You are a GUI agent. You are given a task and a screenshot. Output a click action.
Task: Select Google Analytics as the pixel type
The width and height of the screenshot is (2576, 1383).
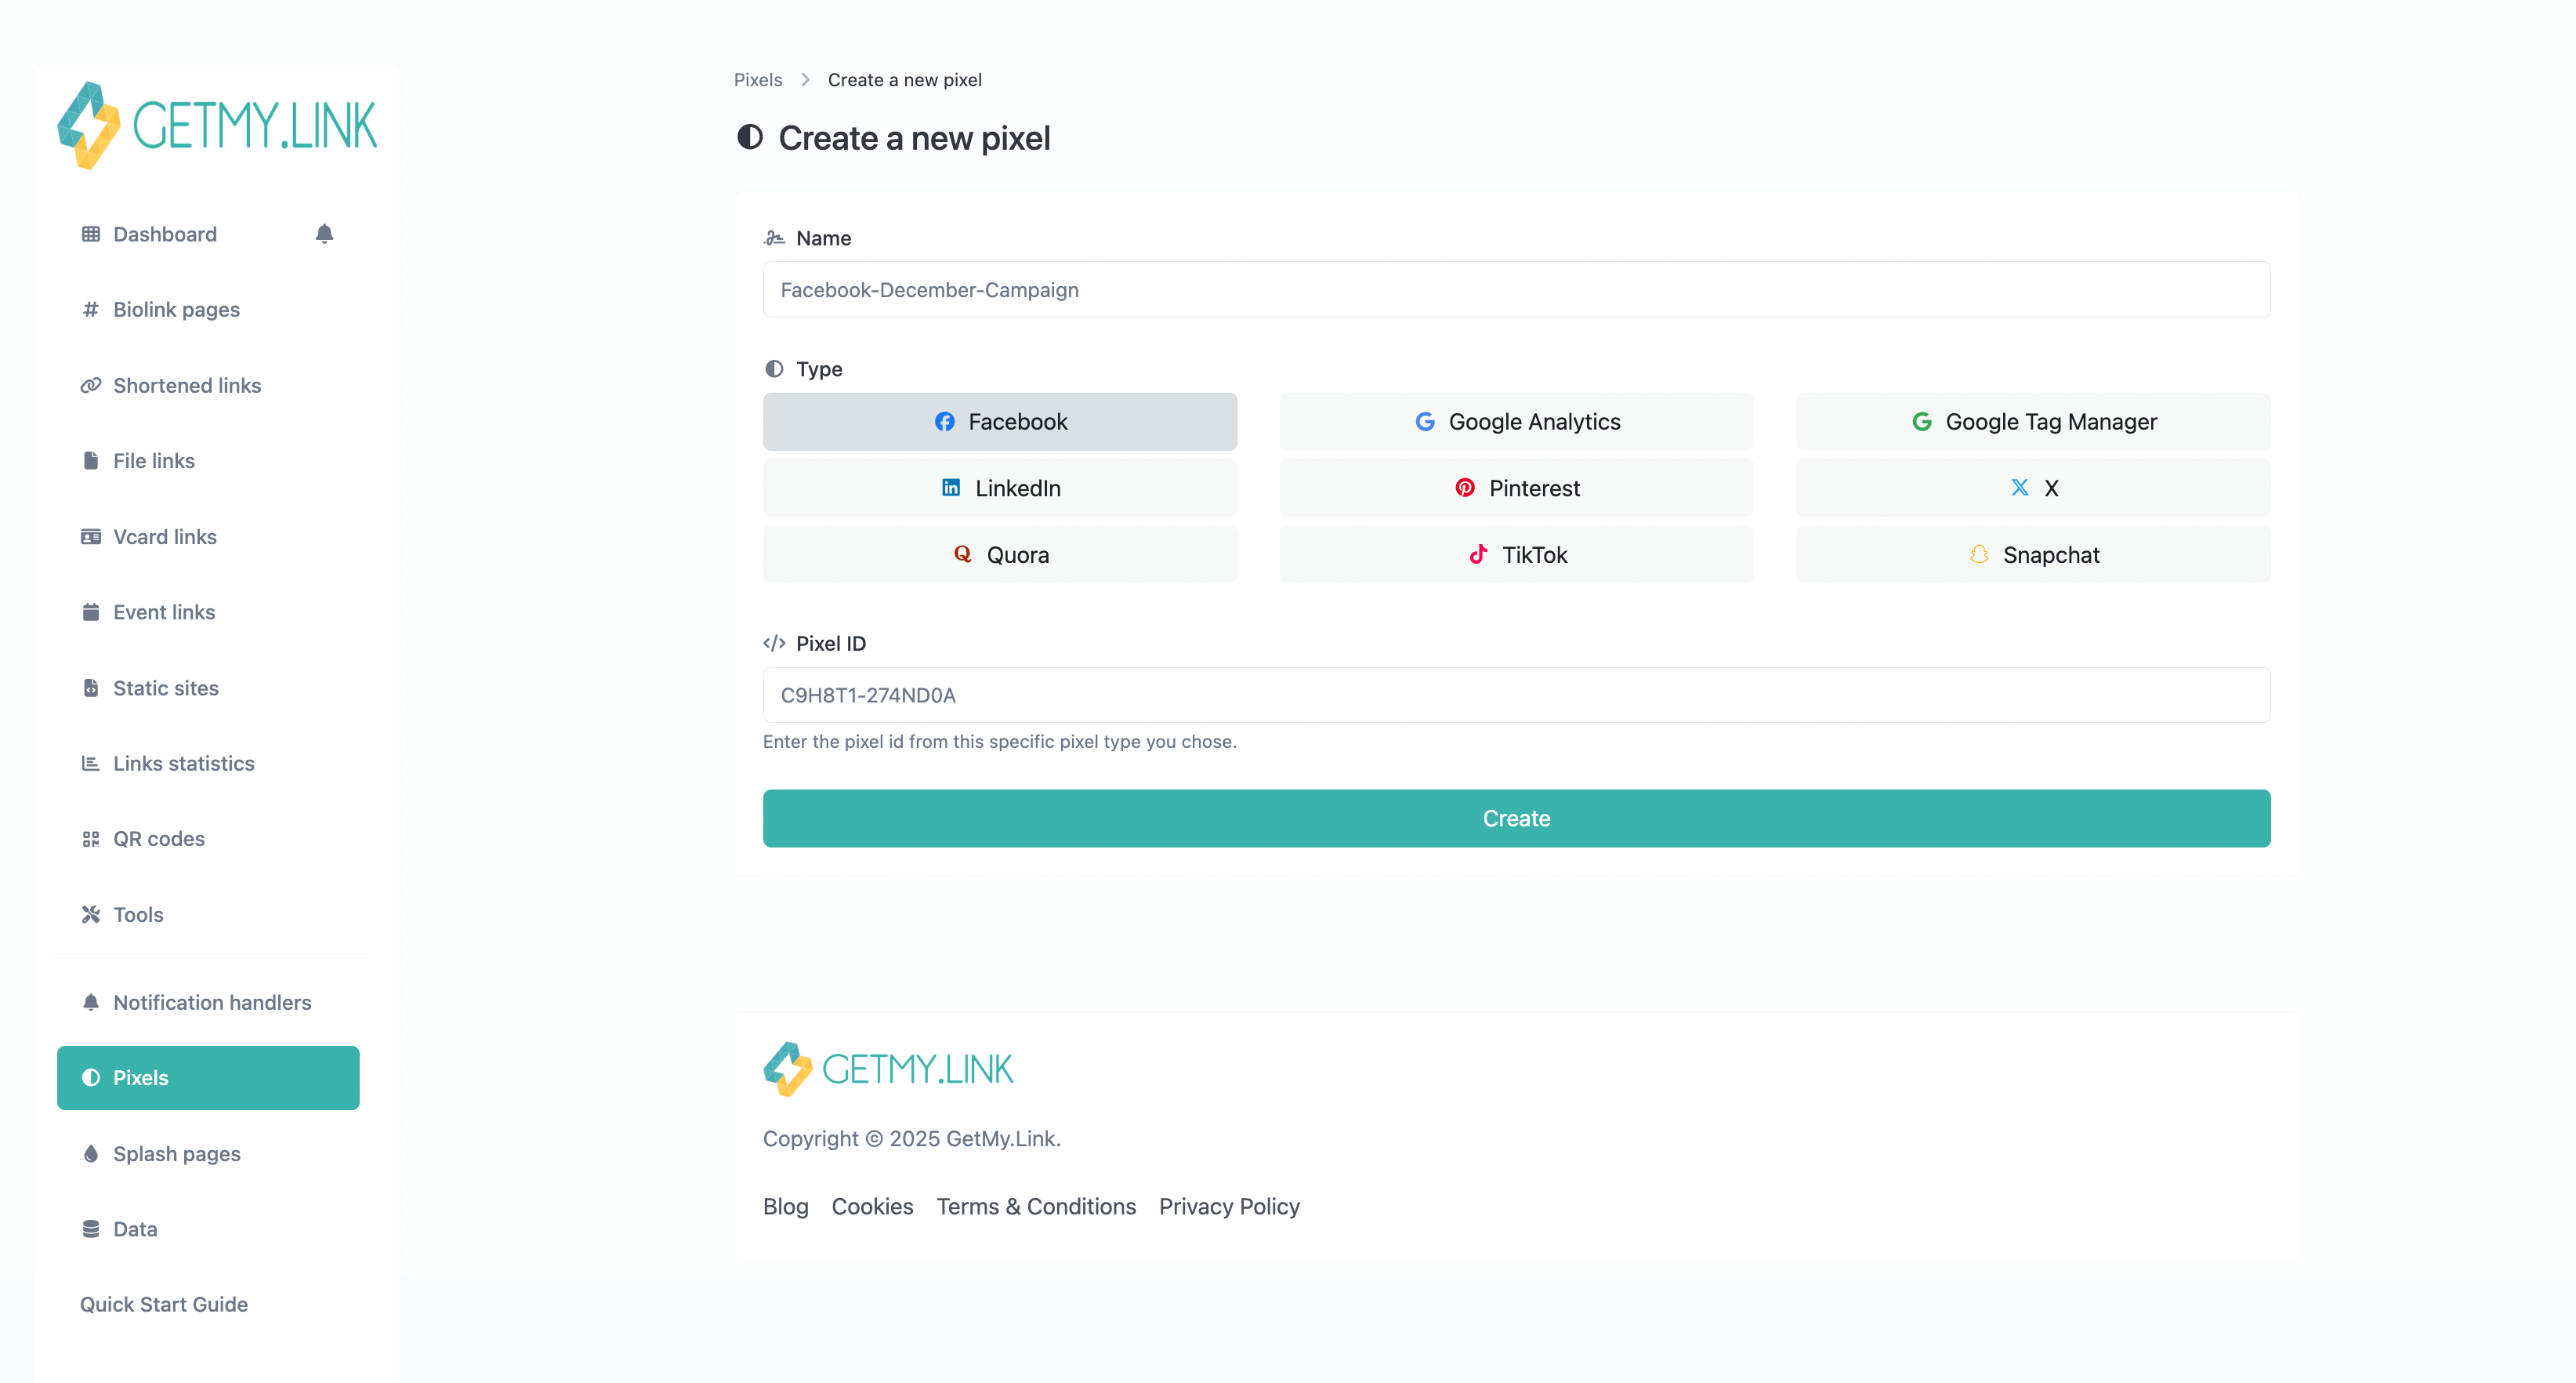[1516, 421]
